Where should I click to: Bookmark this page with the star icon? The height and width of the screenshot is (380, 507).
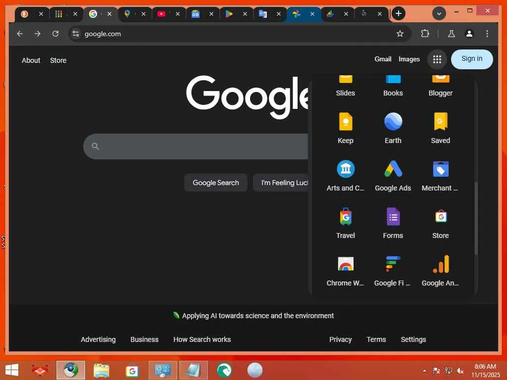[x=400, y=34]
